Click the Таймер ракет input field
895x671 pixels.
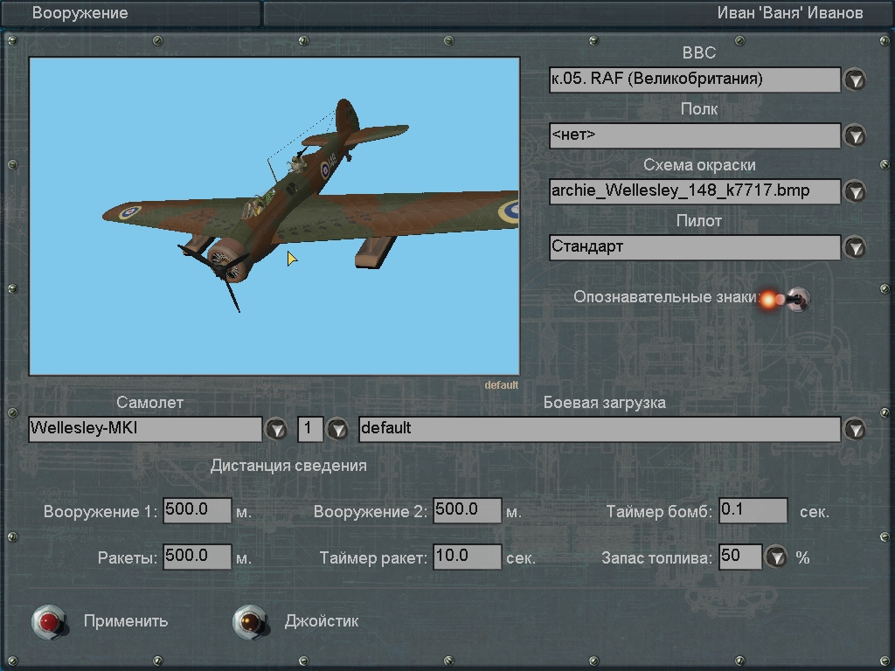click(468, 557)
